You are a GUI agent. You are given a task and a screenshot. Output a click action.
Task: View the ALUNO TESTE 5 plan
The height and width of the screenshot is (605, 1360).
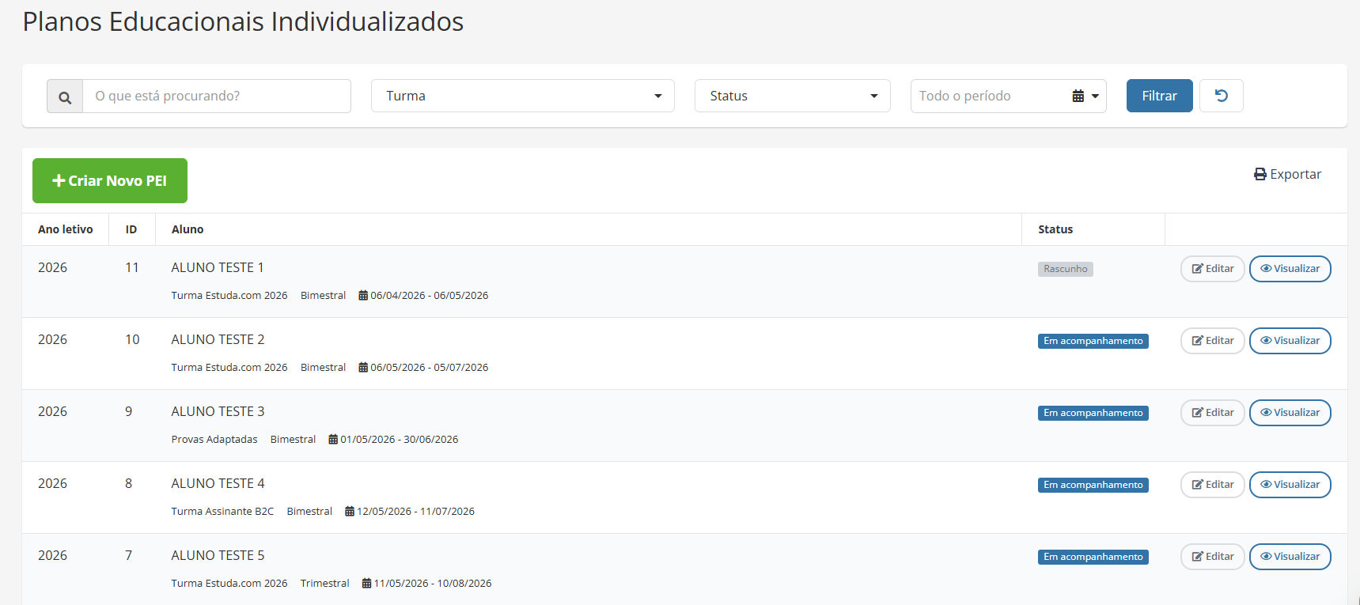pos(1290,557)
